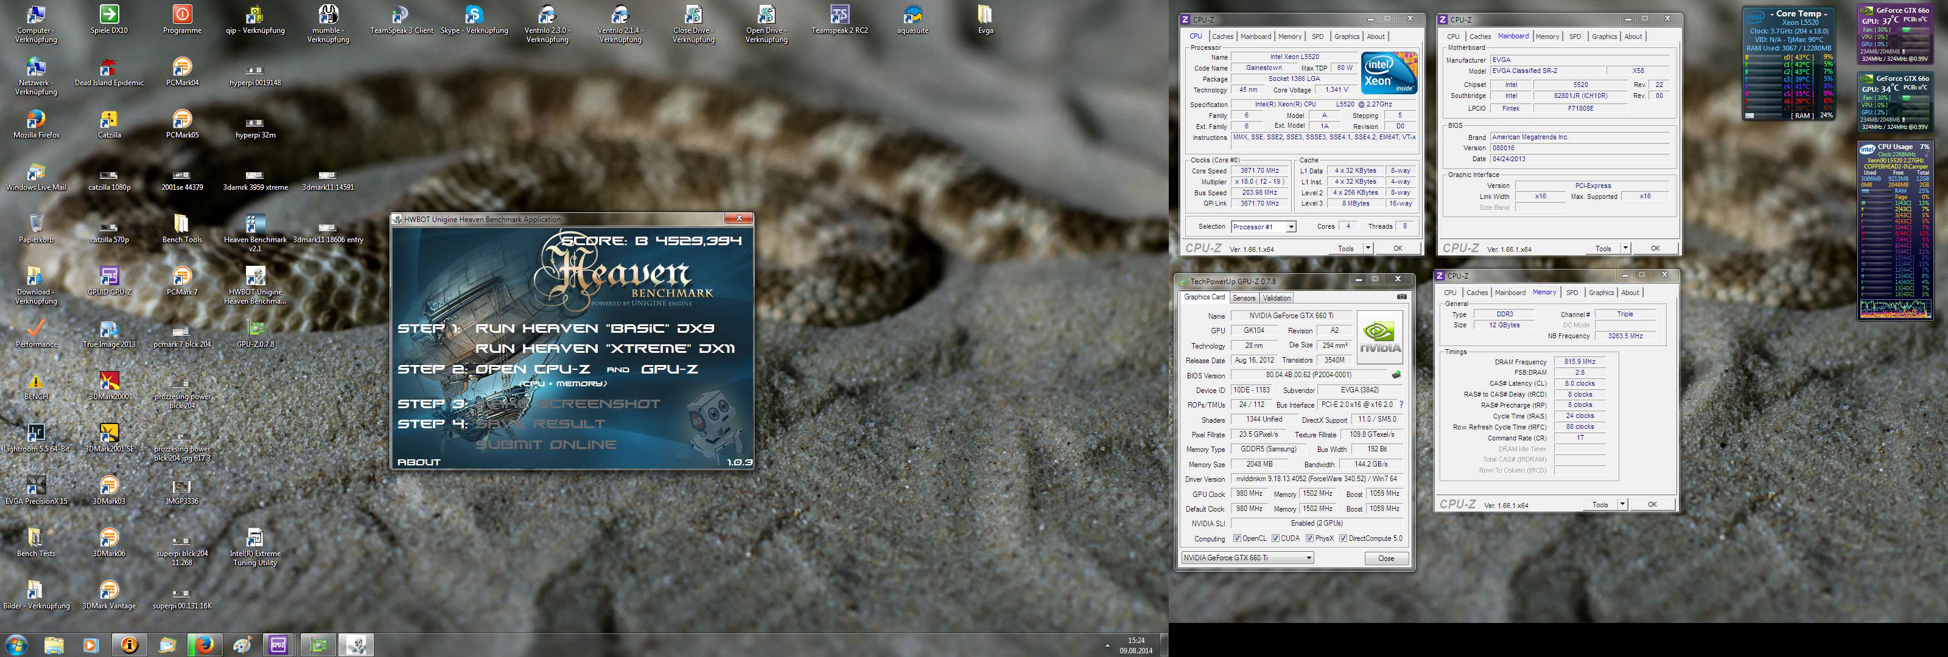This screenshot has width=1948, height=657.
Task: Expand Tools dropdown arrow in CPU-Z CPU window
Action: point(1367,248)
